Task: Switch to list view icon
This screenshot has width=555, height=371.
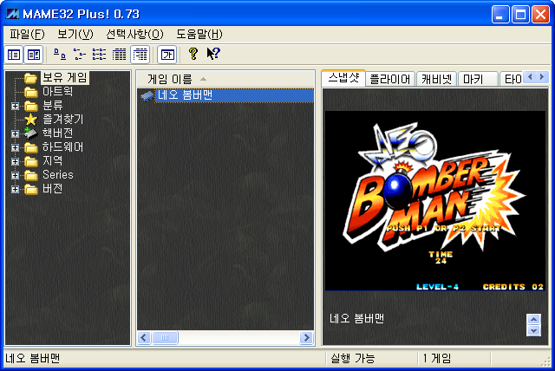Action: tap(99, 55)
